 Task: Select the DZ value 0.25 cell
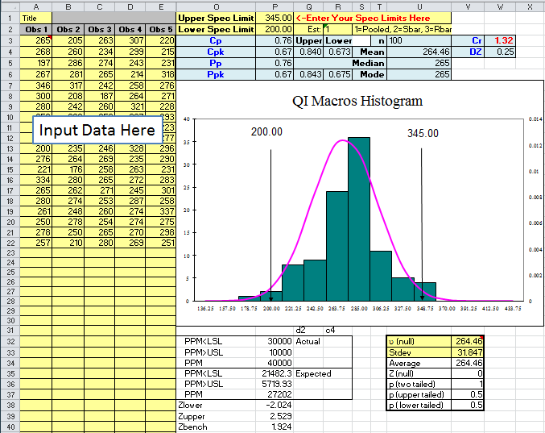coord(500,52)
